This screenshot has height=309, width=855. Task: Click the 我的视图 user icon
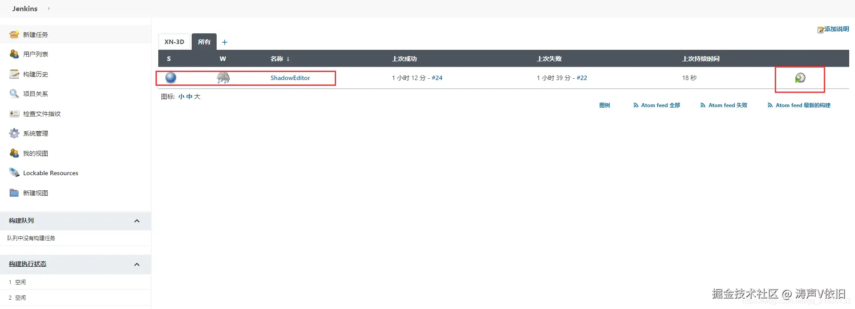[14, 153]
